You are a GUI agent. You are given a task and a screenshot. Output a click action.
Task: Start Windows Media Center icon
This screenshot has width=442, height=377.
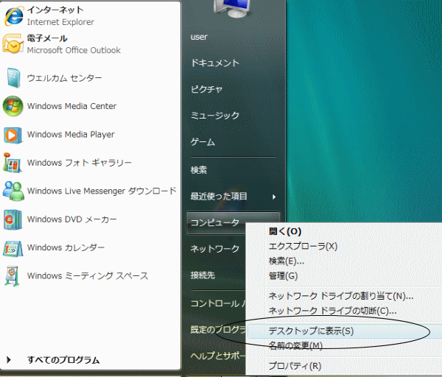(x=13, y=106)
